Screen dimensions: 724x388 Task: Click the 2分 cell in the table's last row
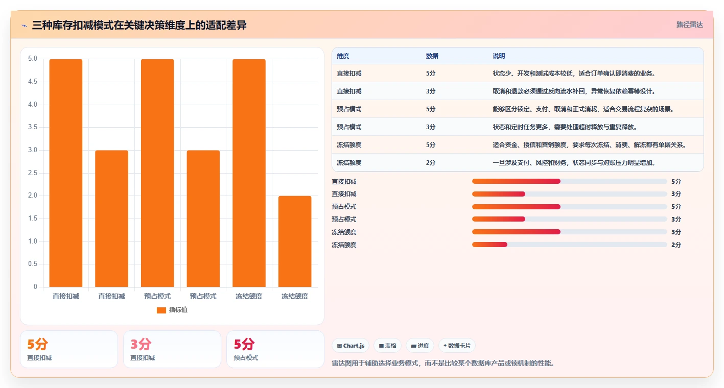click(x=431, y=163)
